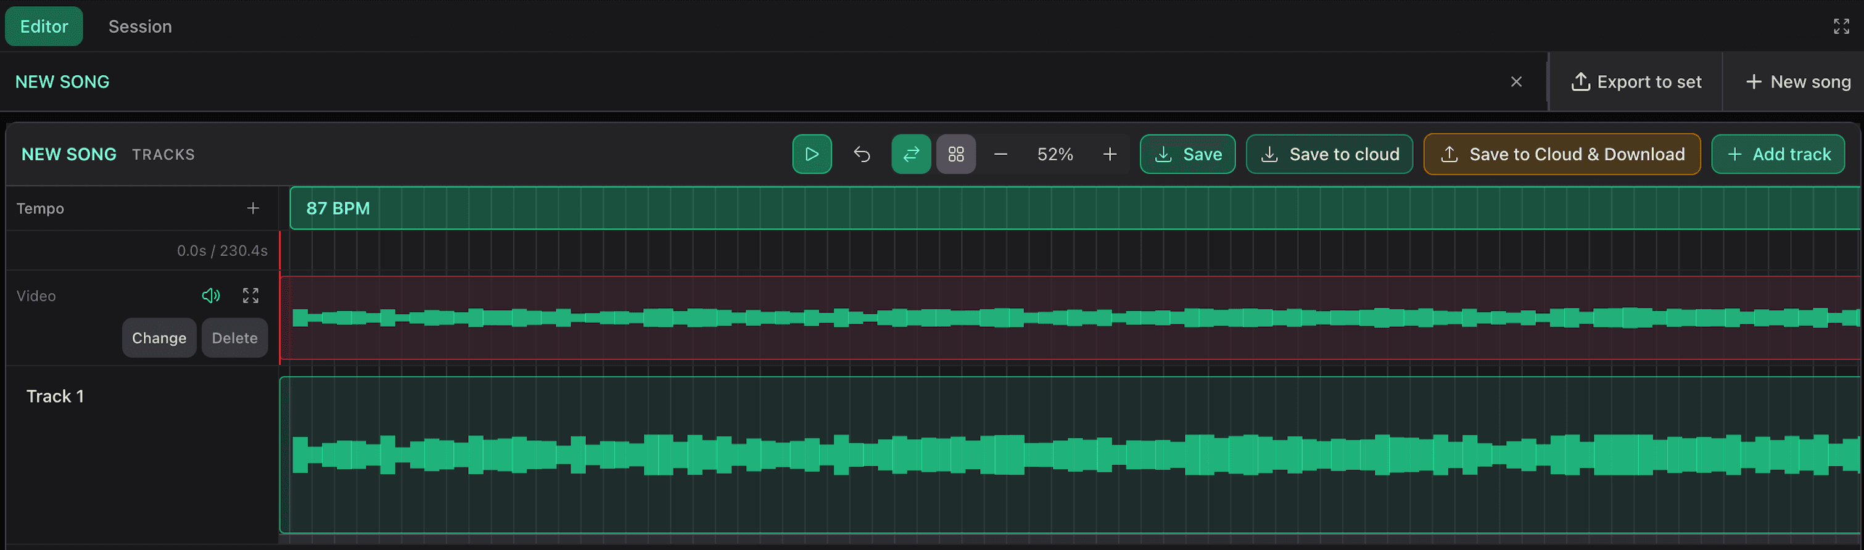Switch to the Session tab

(x=139, y=27)
